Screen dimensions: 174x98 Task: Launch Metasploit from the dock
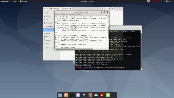[84, 95]
